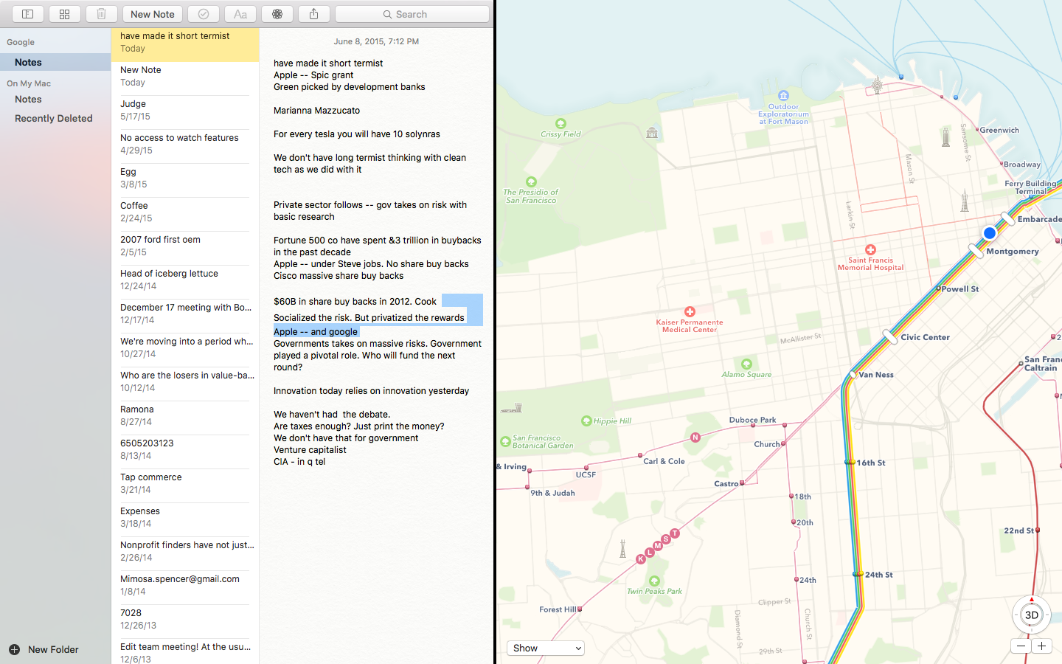The width and height of the screenshot is (1062, 664).
Task: Open the 'December 17 meeting' note
Action: tap(185, 316)
